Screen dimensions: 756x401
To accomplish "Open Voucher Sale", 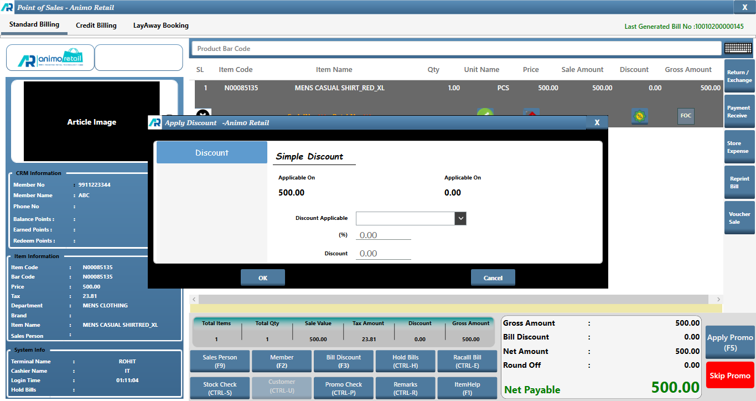I will click(x=739, y=218).
